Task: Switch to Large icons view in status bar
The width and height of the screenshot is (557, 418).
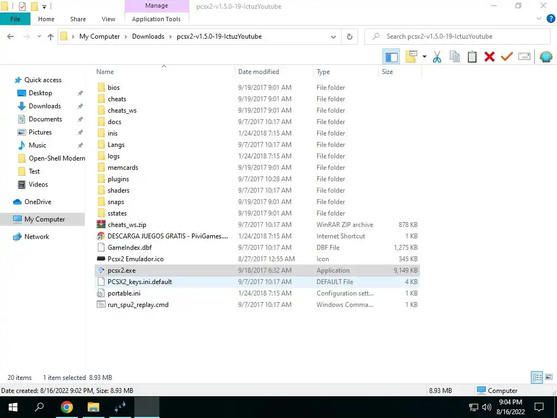Action: [549, 377]
